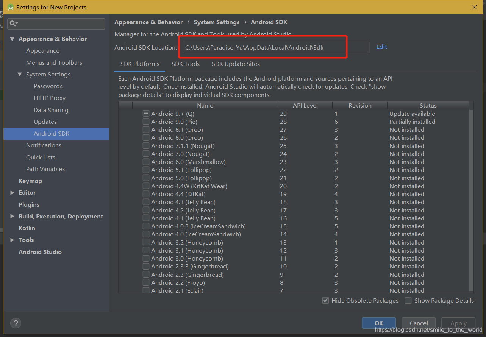Select the Android 3.2 (Honeycomb) row name

[187, 242]
